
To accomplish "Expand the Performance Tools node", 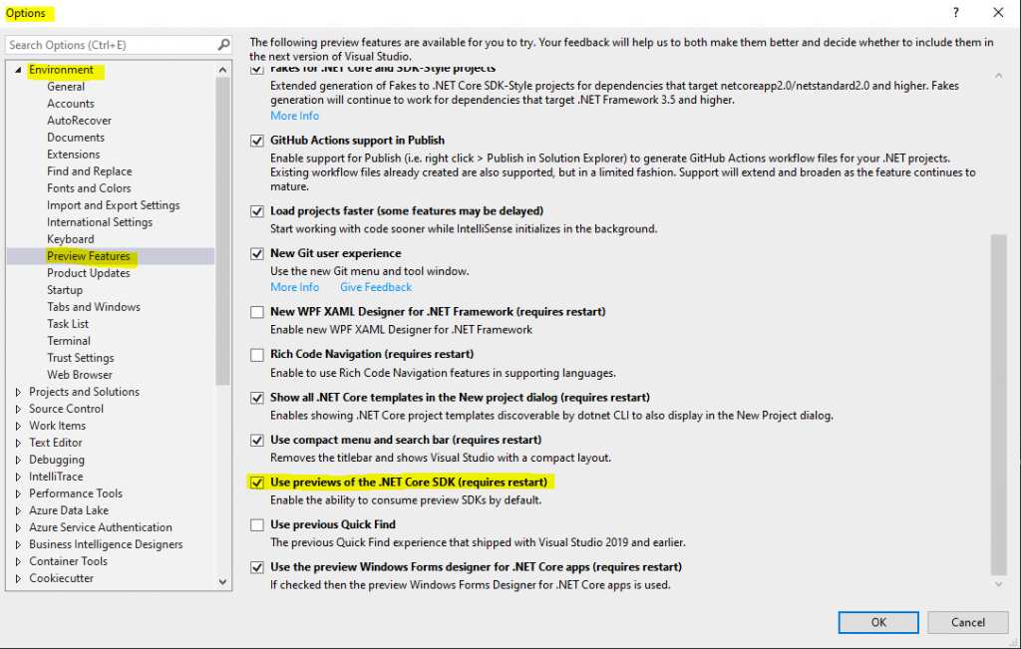I will coord(18,493).
